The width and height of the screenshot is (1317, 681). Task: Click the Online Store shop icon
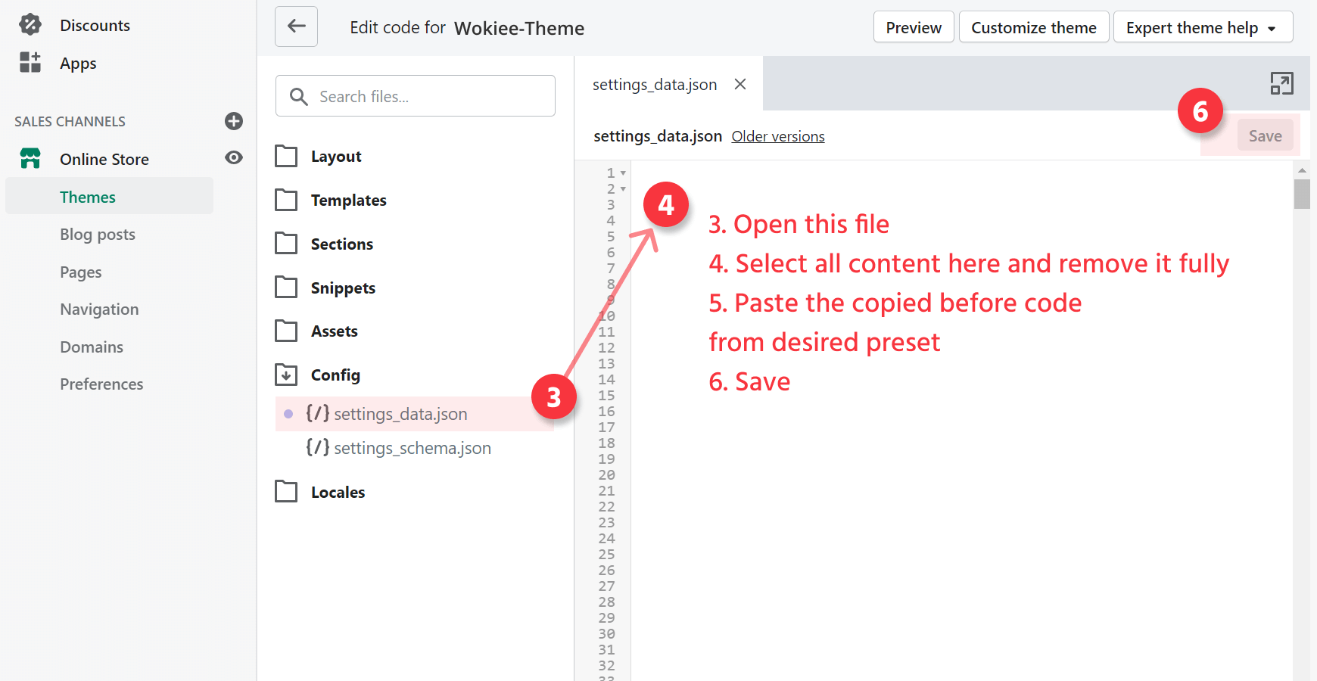coord(30,158)
